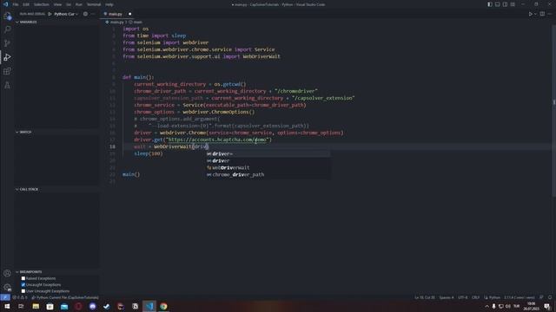Open the Extensions view
Viewport: 556px width, 312px height.
(x=7, y=71)
